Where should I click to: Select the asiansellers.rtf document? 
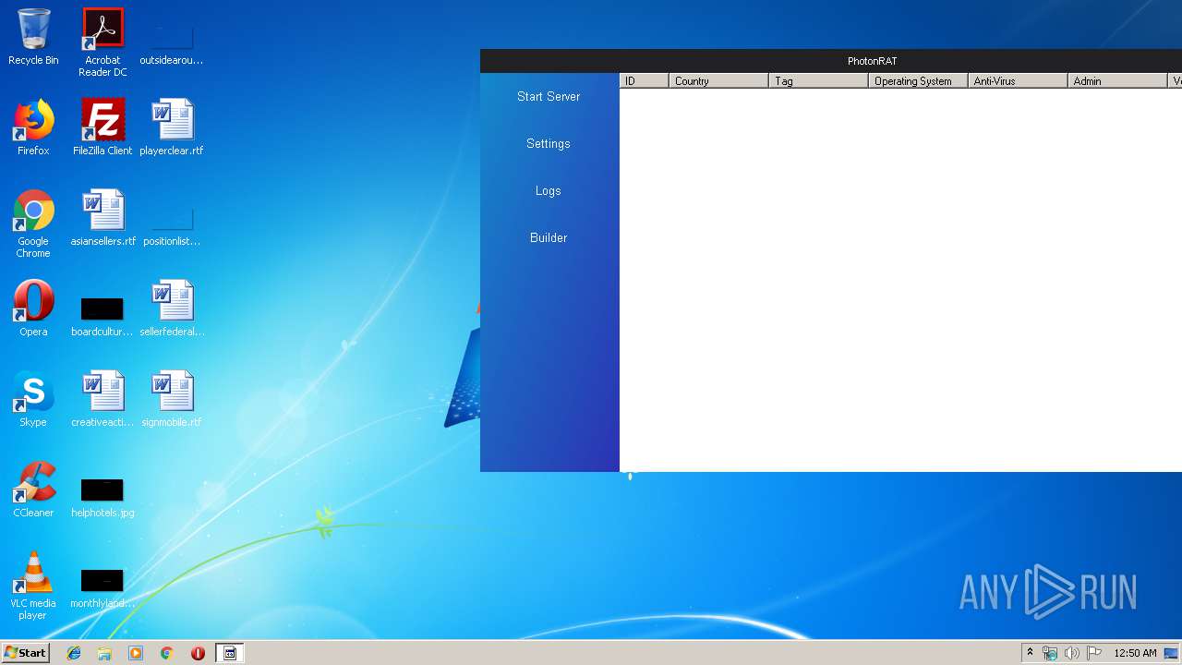pos(103,218)
